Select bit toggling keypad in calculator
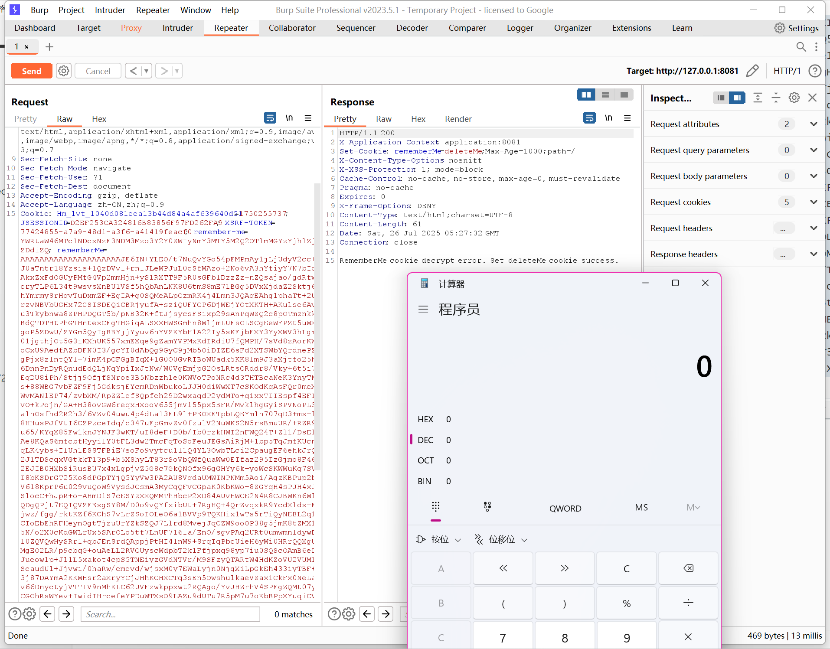Screen dimensions: 830x649 point(487,506)
